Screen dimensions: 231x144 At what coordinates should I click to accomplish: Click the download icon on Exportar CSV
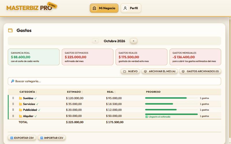[x=12, y=138]
